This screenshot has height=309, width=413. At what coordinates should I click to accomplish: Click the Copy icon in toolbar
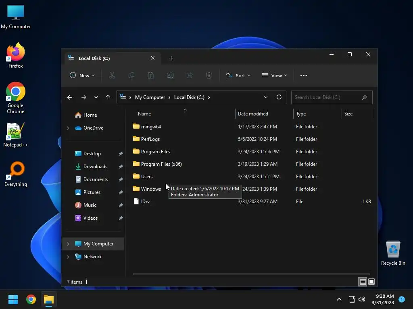tap(131, 75)
